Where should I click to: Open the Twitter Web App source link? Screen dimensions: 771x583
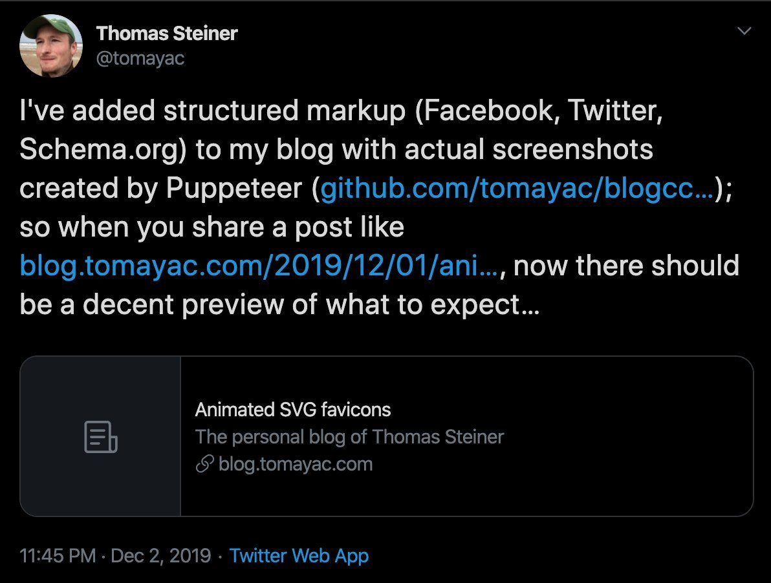coord(299,556)
